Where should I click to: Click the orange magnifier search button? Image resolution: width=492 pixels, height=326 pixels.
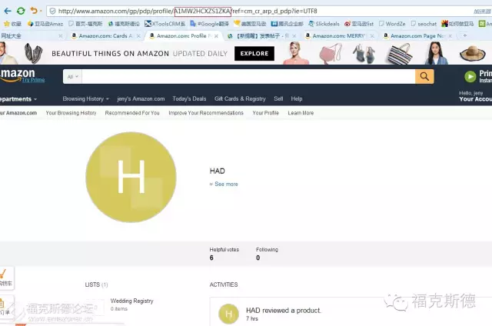[x=424, y=77]
